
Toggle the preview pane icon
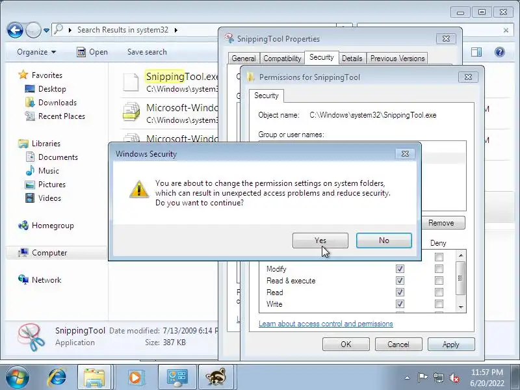[x=476, y=52]
